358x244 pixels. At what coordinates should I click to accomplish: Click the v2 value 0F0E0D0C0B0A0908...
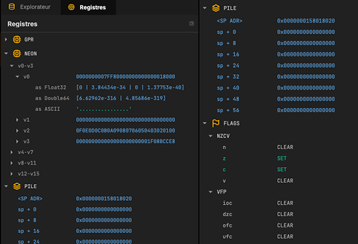point(125,130)
